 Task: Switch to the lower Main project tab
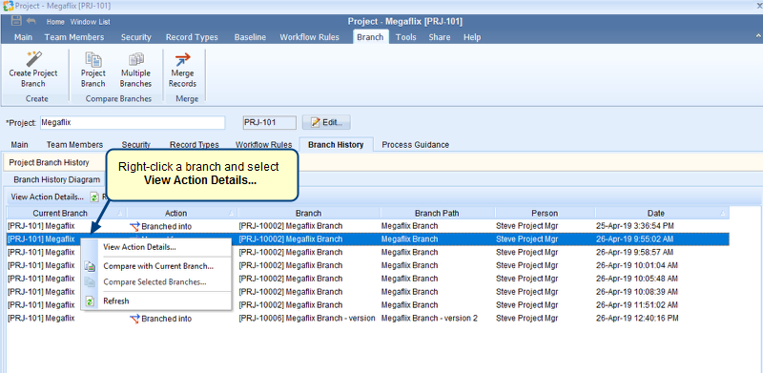pyautogui.click(x=19, y=145)
